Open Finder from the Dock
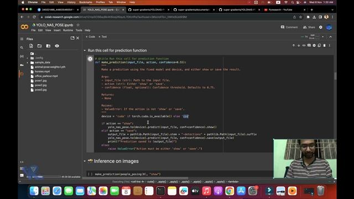Image resolution: width=354 pixels, height=199 pixels. [x=34, y=191]
